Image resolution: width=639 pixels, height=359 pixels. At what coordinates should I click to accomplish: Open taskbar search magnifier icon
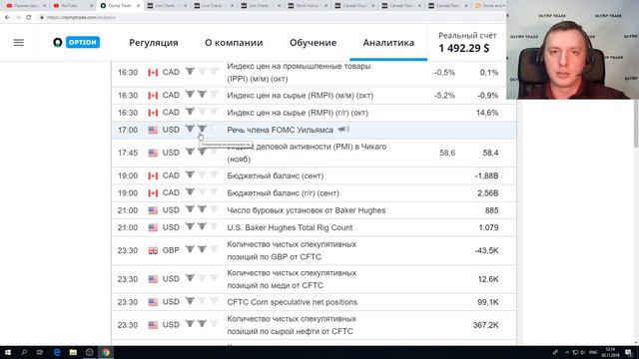pos(24,352)
